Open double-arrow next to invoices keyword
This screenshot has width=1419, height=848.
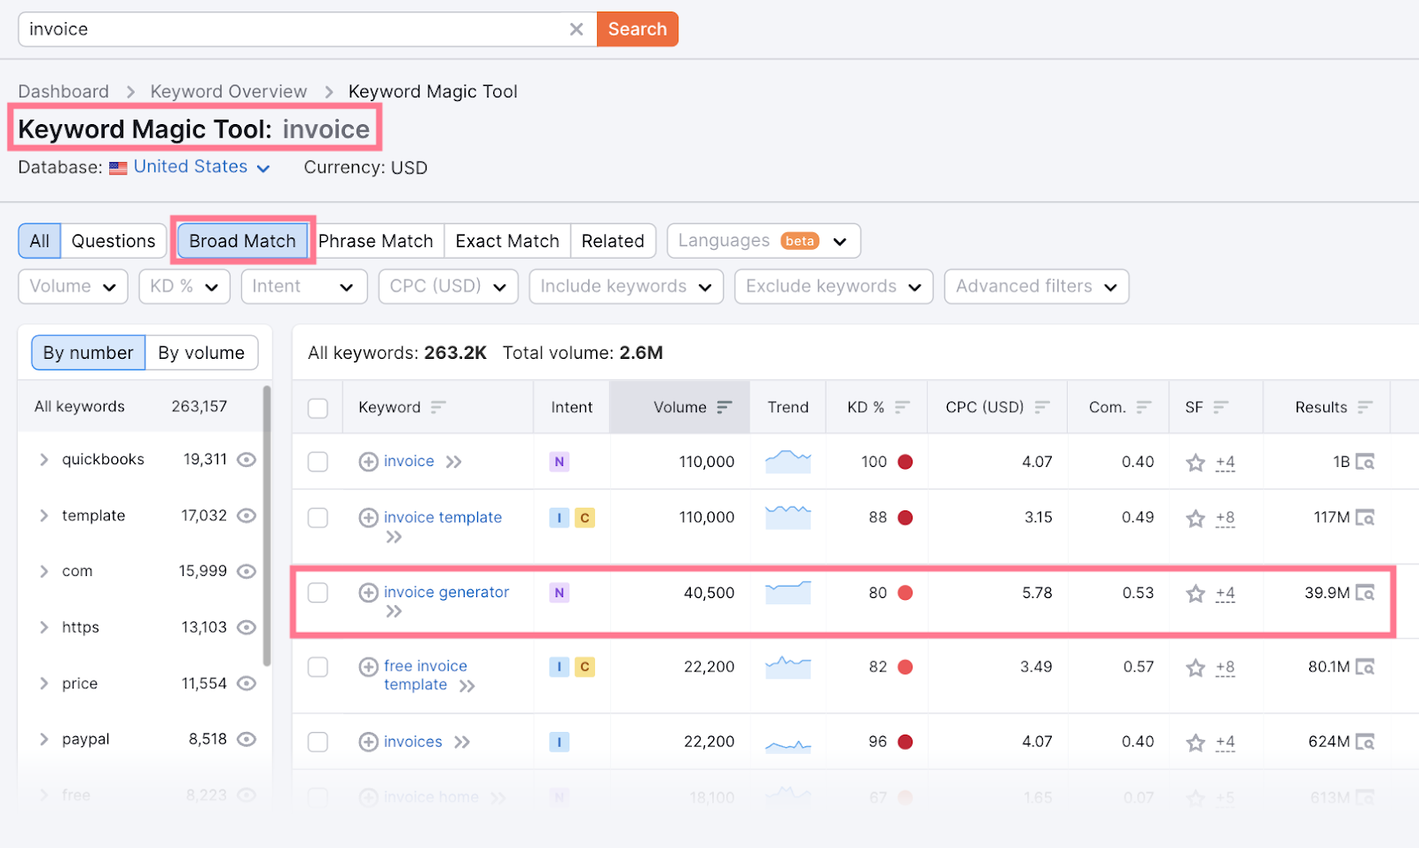[462, 742]
